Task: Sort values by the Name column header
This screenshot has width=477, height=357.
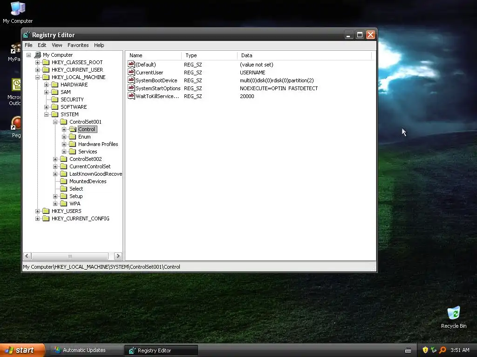Action: click(154, 55)
